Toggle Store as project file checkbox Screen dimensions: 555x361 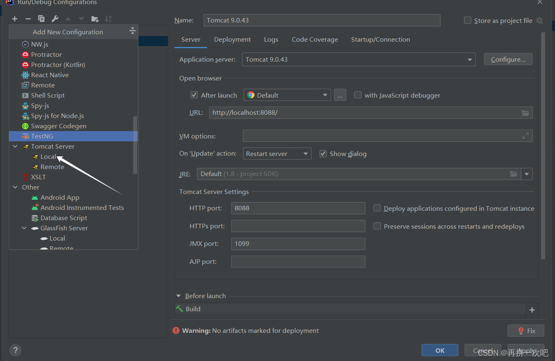[x=467, y=20]
